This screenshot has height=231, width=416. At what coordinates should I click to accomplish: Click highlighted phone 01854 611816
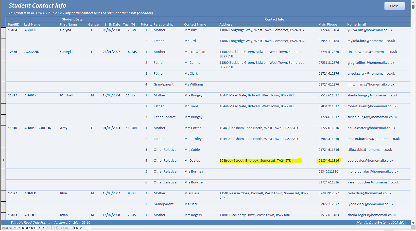click(x=329, y=161)
